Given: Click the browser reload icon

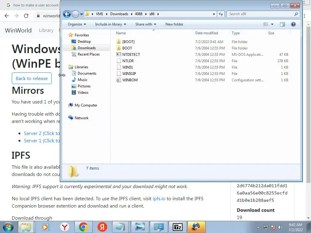Looking at the screenshot, I should point(26,16).
